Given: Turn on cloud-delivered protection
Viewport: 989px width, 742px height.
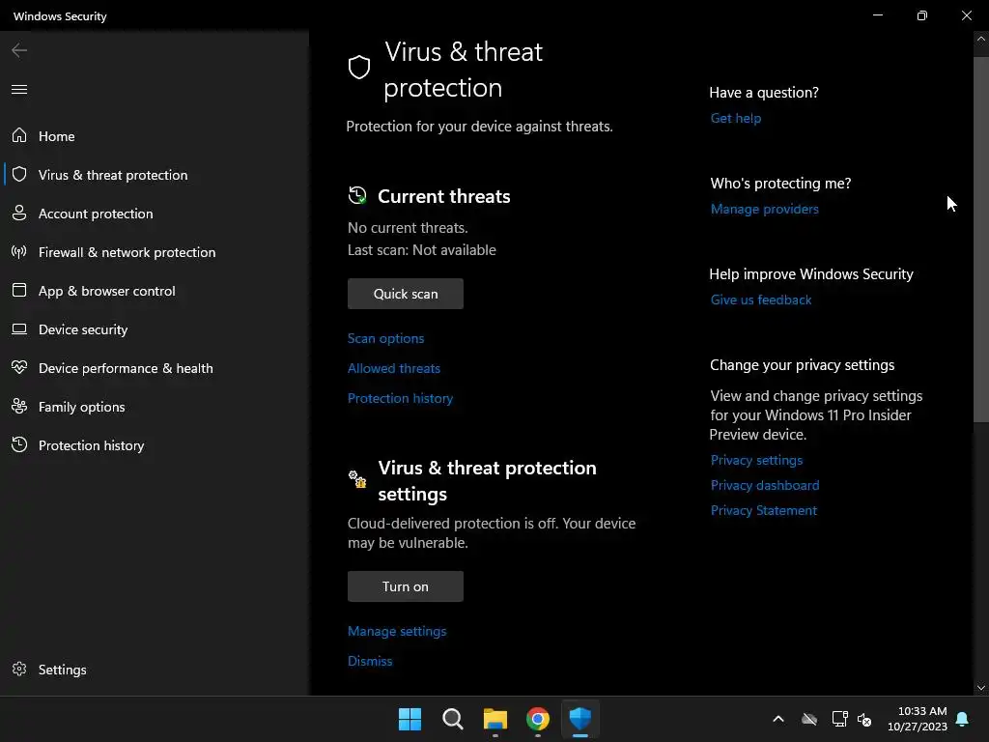Looking at the screenshot, I should point(405,586).
